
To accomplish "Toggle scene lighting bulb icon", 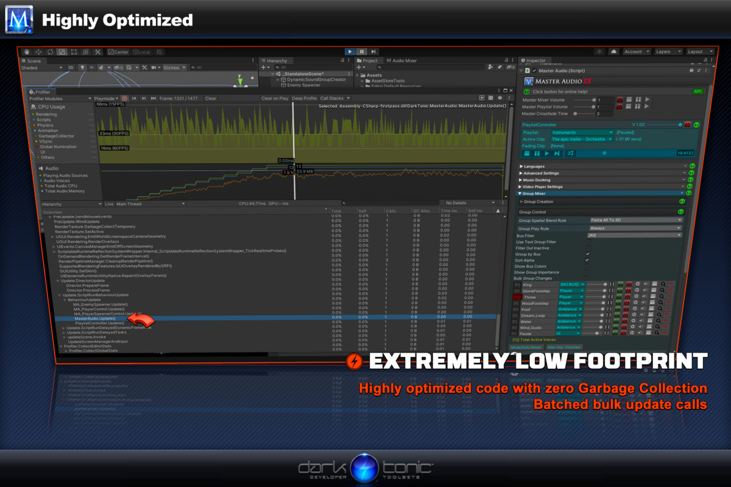I will click(x=82, y=68).
